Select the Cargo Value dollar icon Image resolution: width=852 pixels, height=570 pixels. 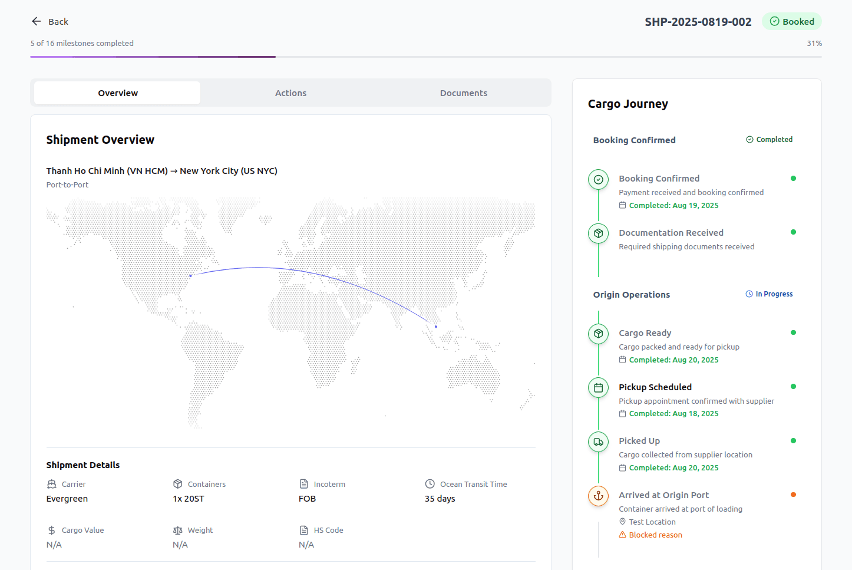click(x=51, y=530)
